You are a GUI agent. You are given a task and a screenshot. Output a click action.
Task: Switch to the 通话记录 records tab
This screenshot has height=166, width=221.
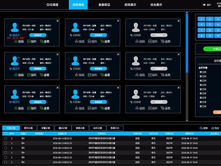(x=63, y=128)
